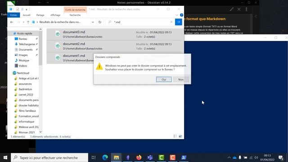This screenshot has height=162, width=288.
Task: Open recent locations dropdown arrow
Action: pyautogui.click(x=23, y=22)
